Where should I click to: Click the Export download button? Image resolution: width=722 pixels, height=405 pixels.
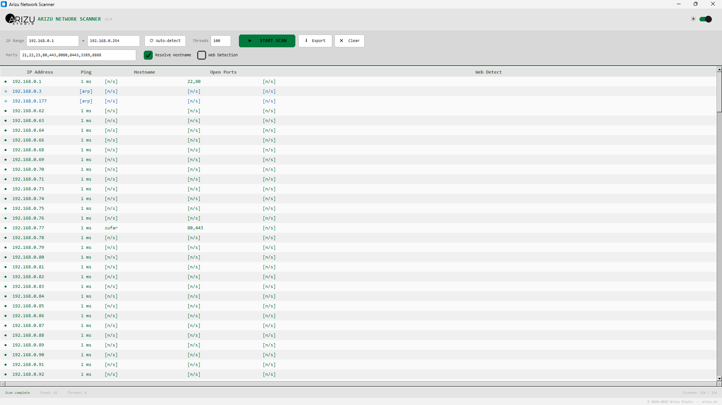pyautogui.click(x=315, y=41)
